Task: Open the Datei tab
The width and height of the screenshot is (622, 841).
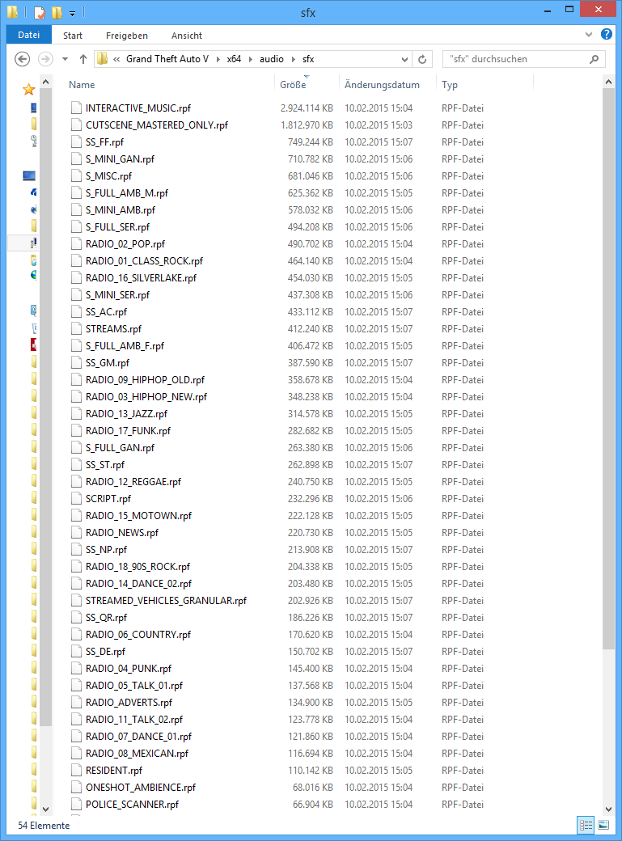Action: tap(28, 35)
